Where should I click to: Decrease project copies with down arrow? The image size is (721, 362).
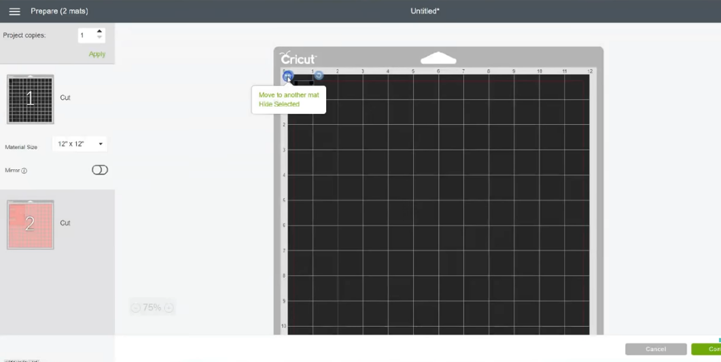[x=99, y=37]
